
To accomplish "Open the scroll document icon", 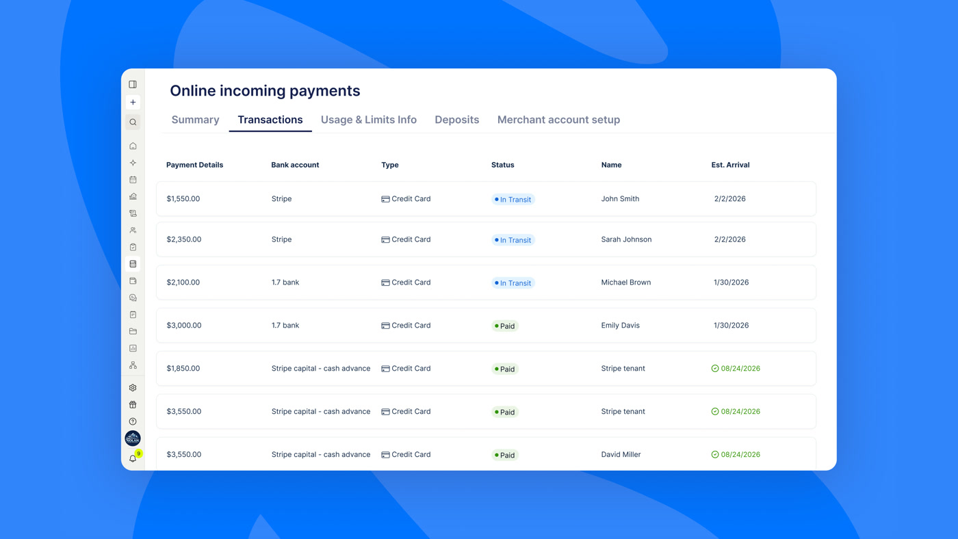I will tap(133, 213).
